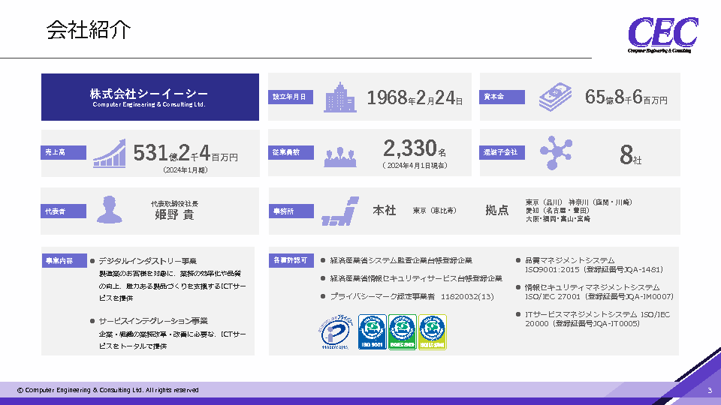Click the 株式会社シーイーシー company name banner
This screenshot has width=721, height=405.
149,97
